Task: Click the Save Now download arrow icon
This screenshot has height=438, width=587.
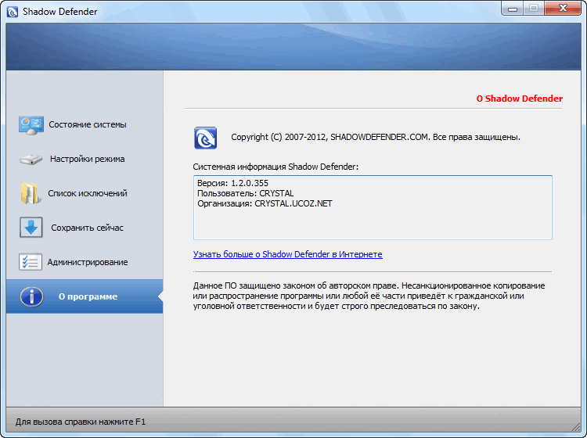Action: [x=31, y=228]
